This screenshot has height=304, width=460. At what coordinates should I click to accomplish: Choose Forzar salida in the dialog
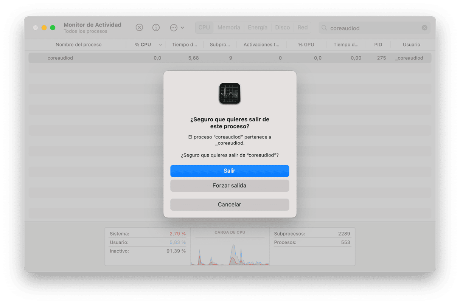[230, 186]
